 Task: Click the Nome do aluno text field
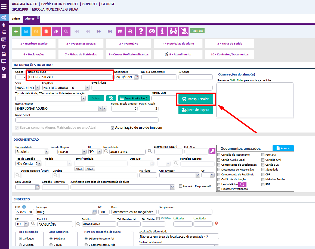click(x=70, y=77)
